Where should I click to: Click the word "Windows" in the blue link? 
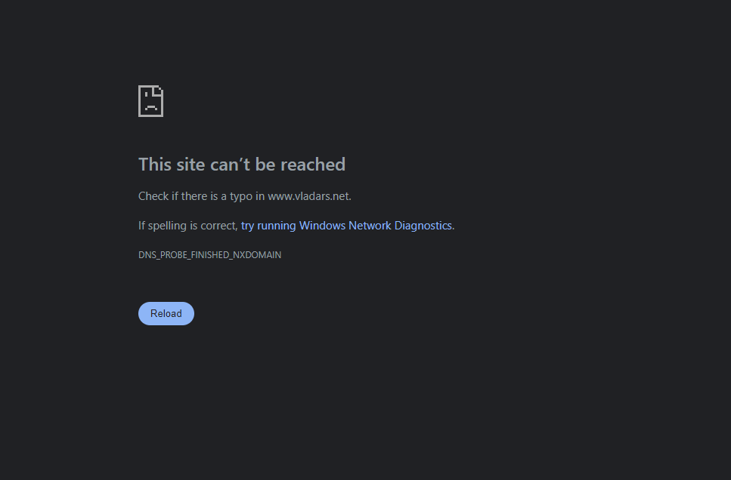click(x=322, y=226)
